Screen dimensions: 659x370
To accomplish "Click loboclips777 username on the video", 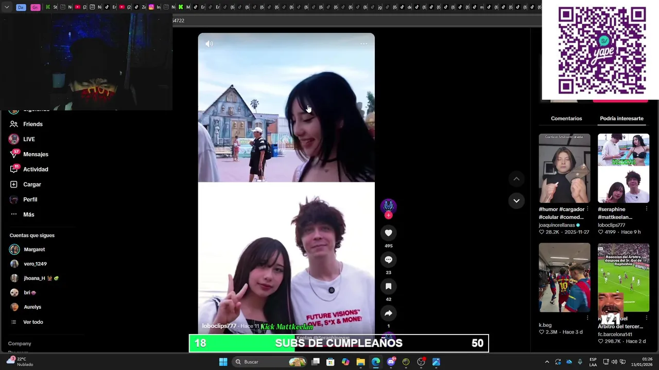I will tap(219, 326).
